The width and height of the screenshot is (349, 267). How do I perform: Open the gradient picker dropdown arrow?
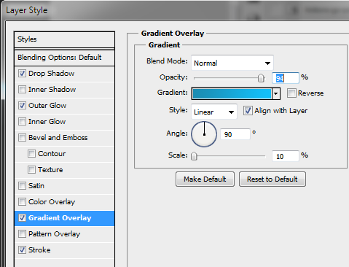click(276, 93)
